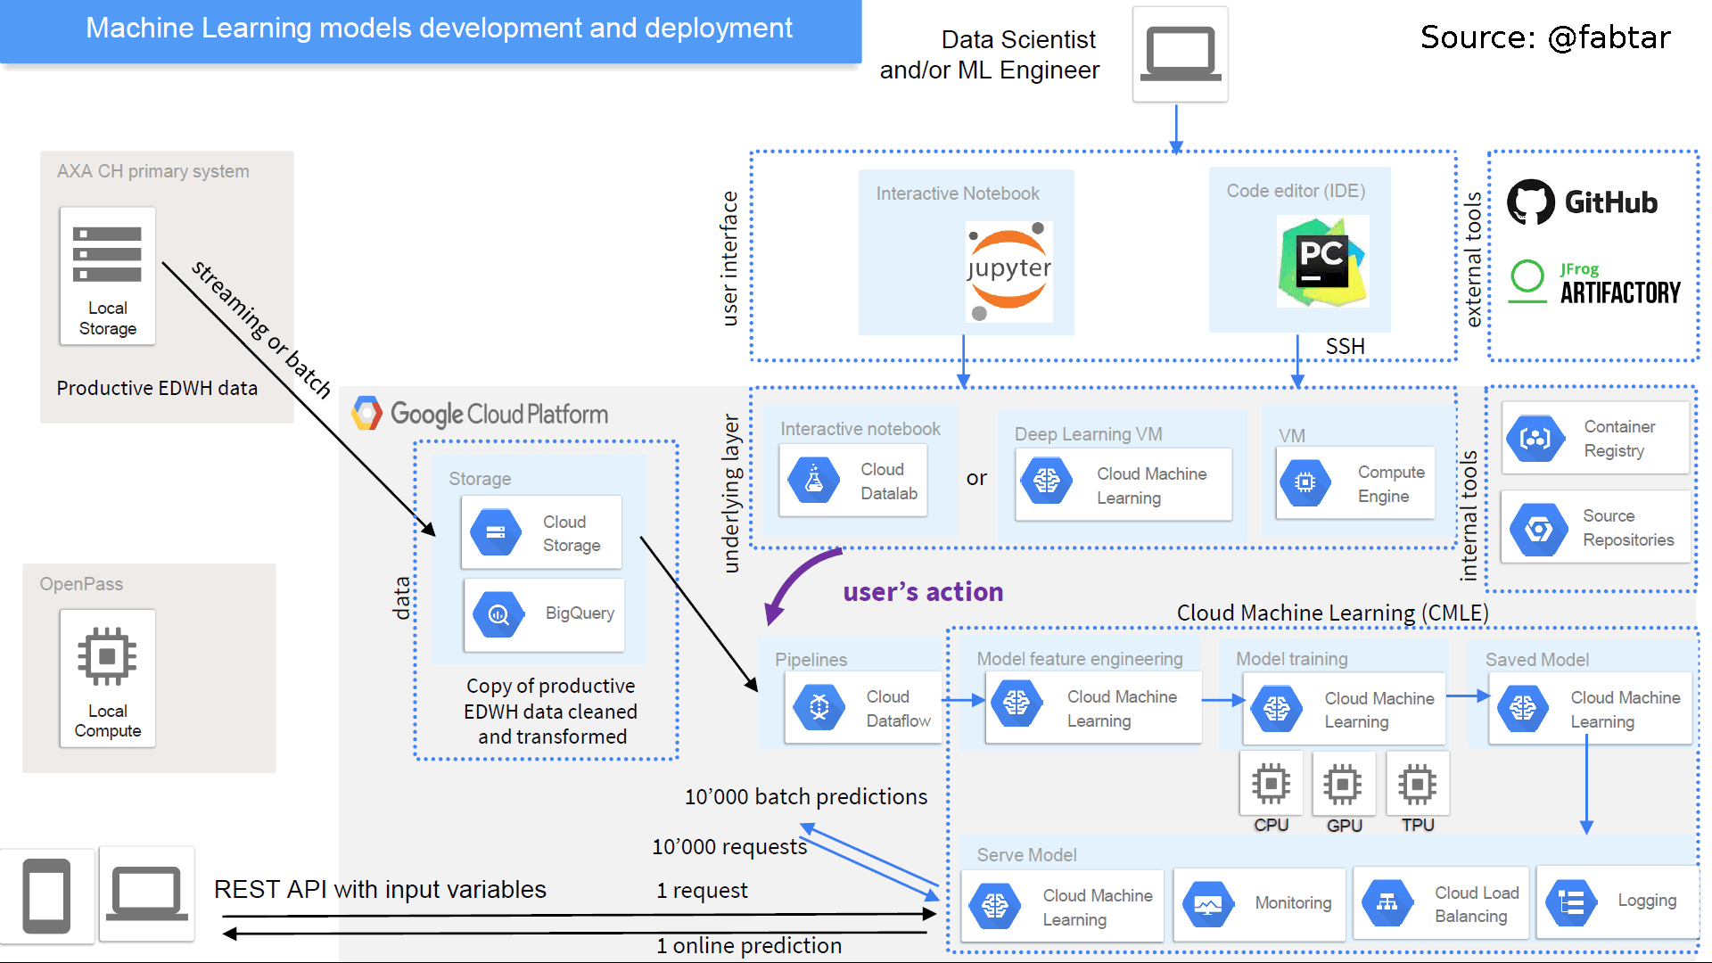The width and height of the screenshot is (1712, 963).
Task: Click Deep Learning VM Cloud Machine Learning icon
Action: pyautogui.click(x=1047, y=481)
